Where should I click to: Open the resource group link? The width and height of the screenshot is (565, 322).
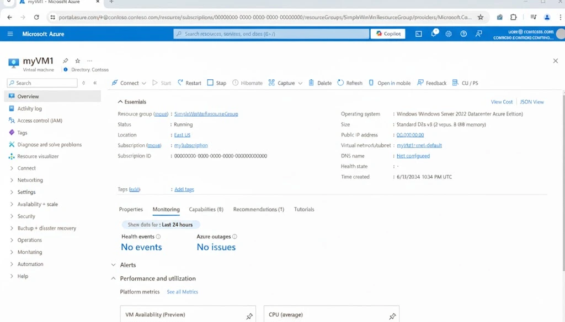(x=206, y=114)
